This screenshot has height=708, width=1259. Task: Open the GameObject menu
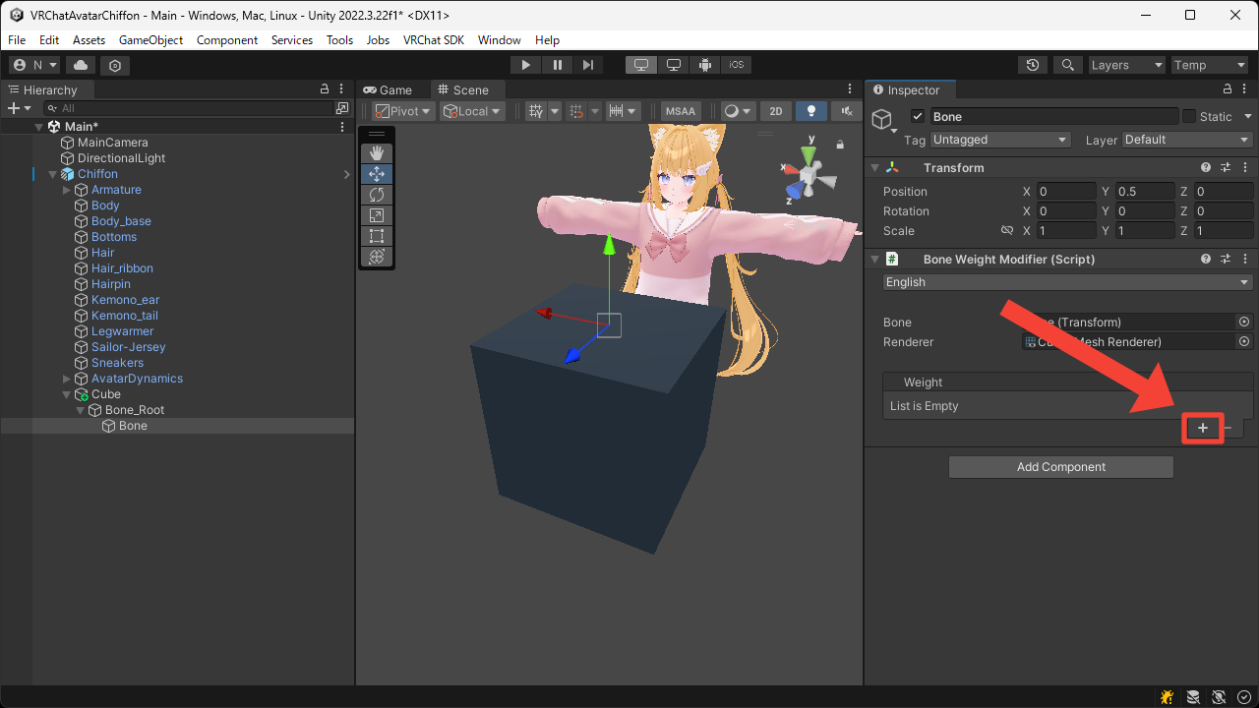[150, 40]
